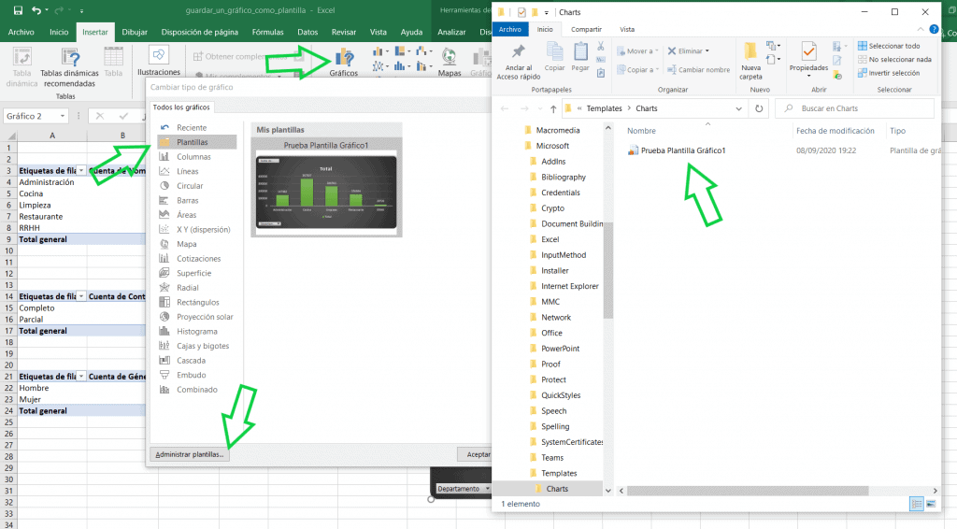Open the Compartir tab in Explorer
The height and width of the screenshot is (529, 957).
pyautogui.click(x=586, y=29)
